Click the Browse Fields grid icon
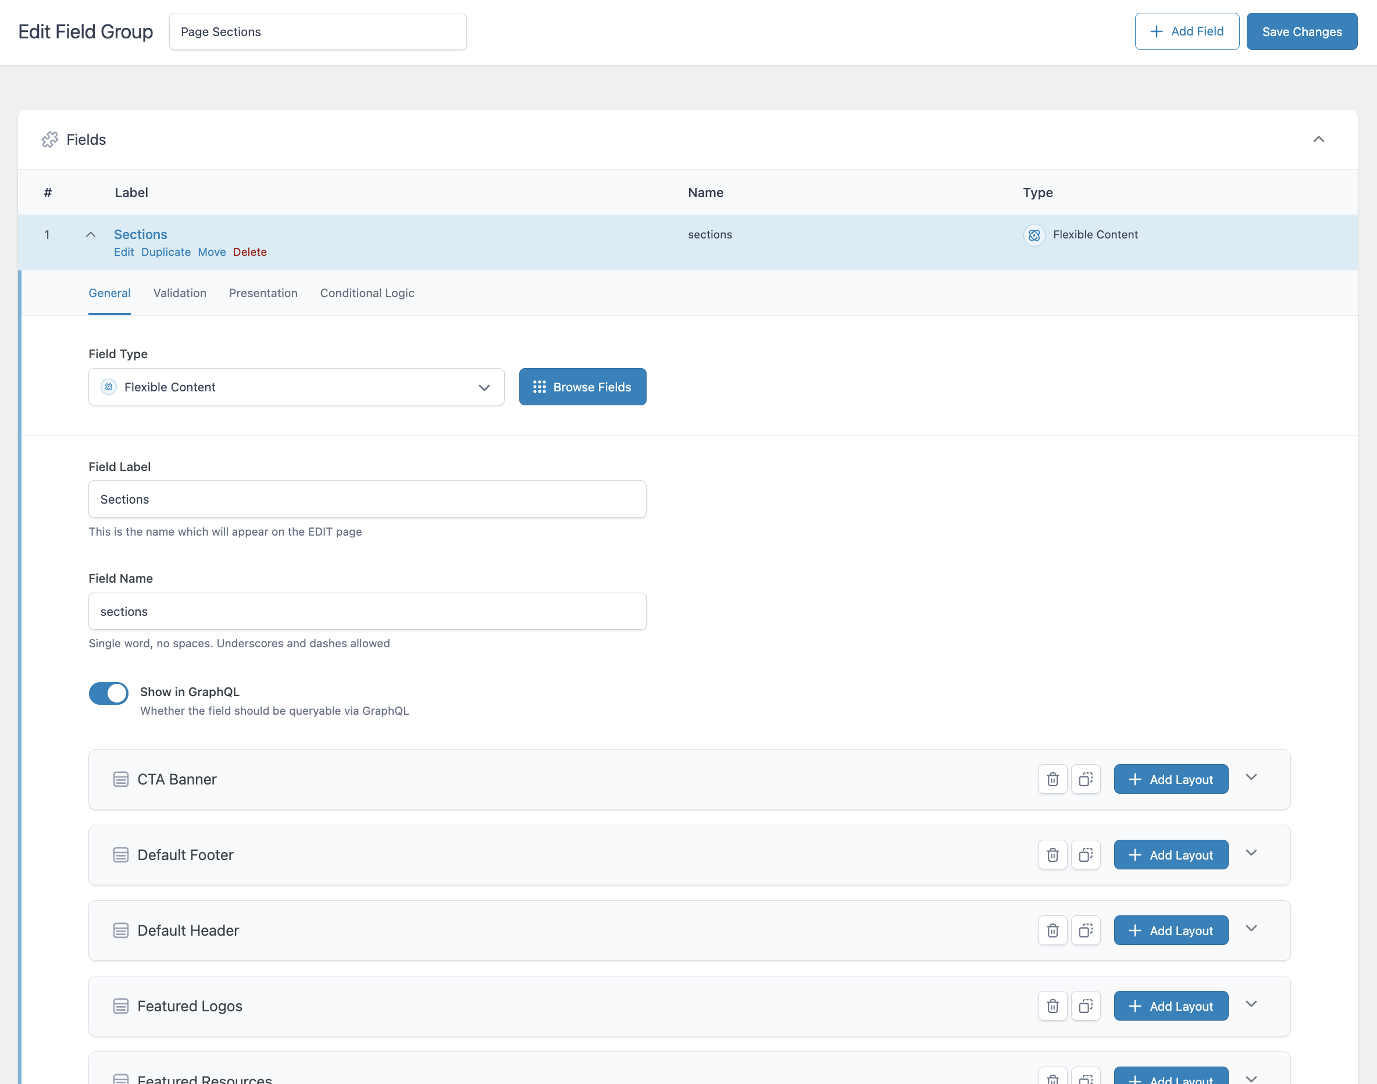The width and height of the screenshot is (1377, 1084). tap(541, 387)
